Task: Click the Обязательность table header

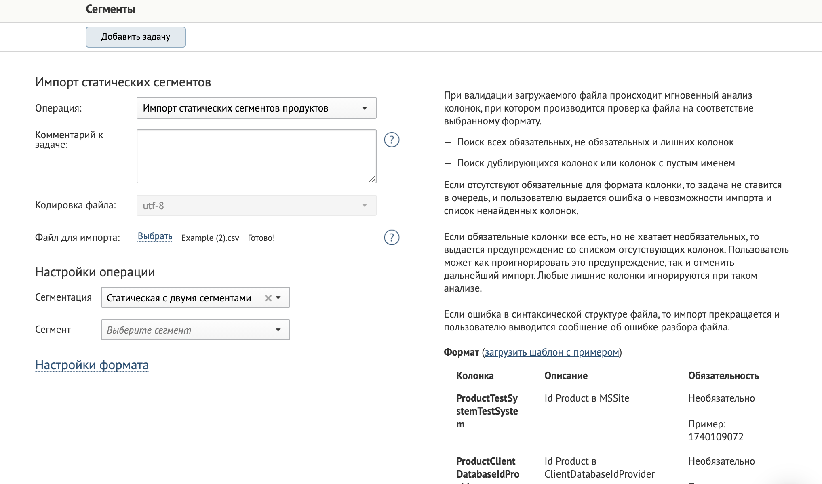Action: coord(723,376)
